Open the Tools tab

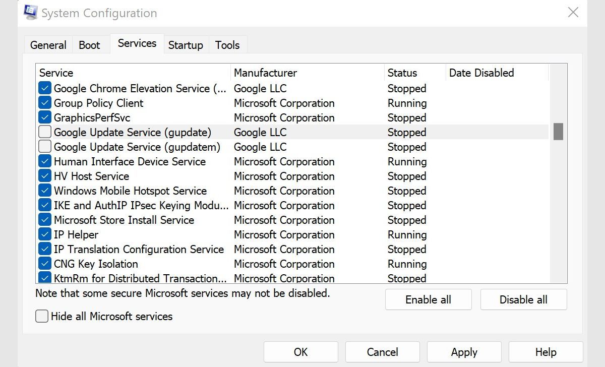click(x=227, y=45)
